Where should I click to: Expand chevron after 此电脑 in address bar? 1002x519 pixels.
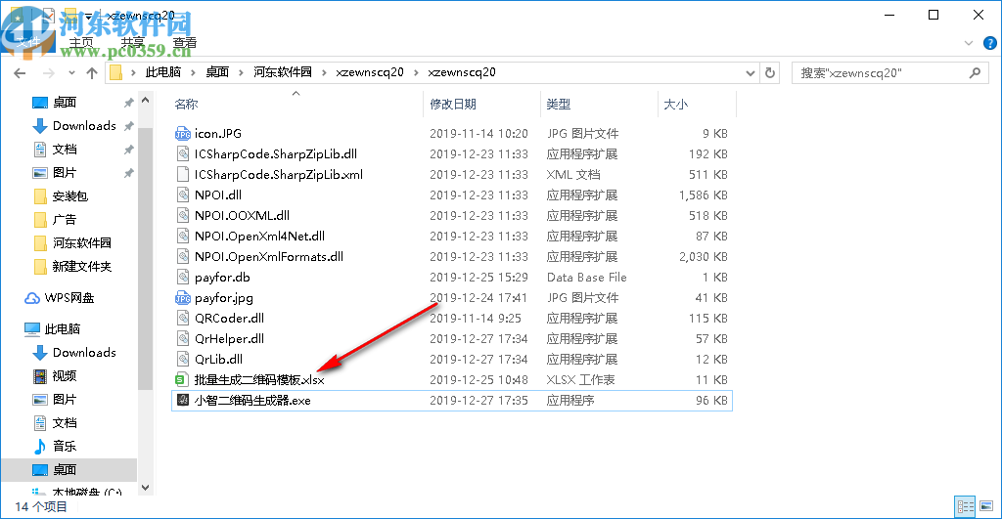tap(194, 72)
